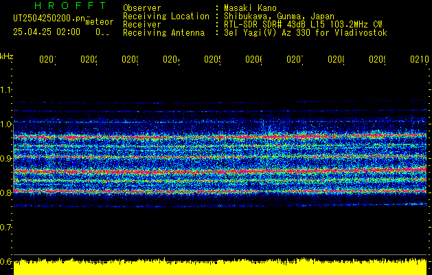The width and height of the screenshot is (432, 275).
Task: Click the 1.1 kHz axis label
Action: pyautogui.click(x=6, y=89)
